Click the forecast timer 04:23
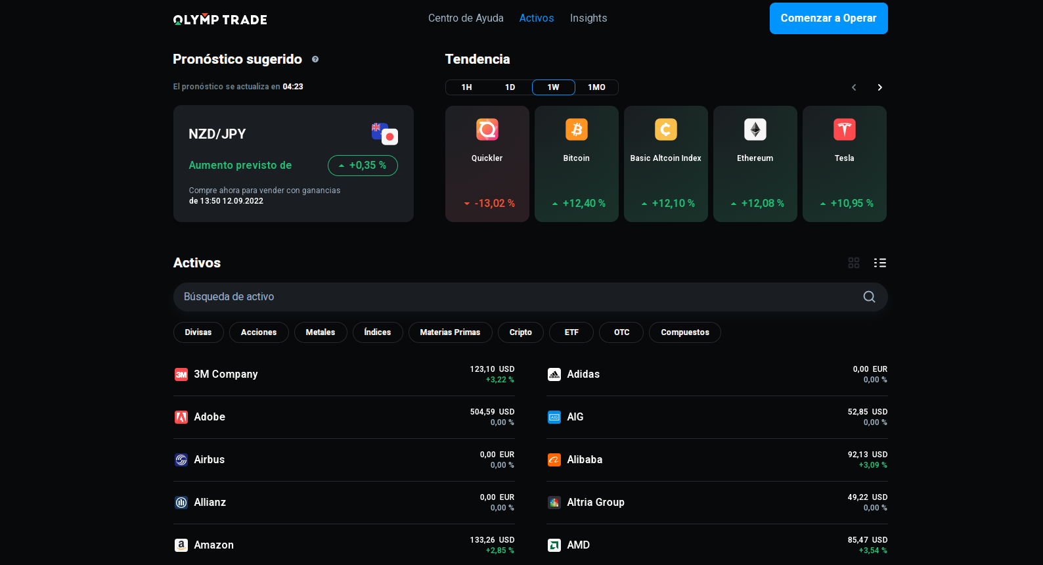 click(293, 87)
